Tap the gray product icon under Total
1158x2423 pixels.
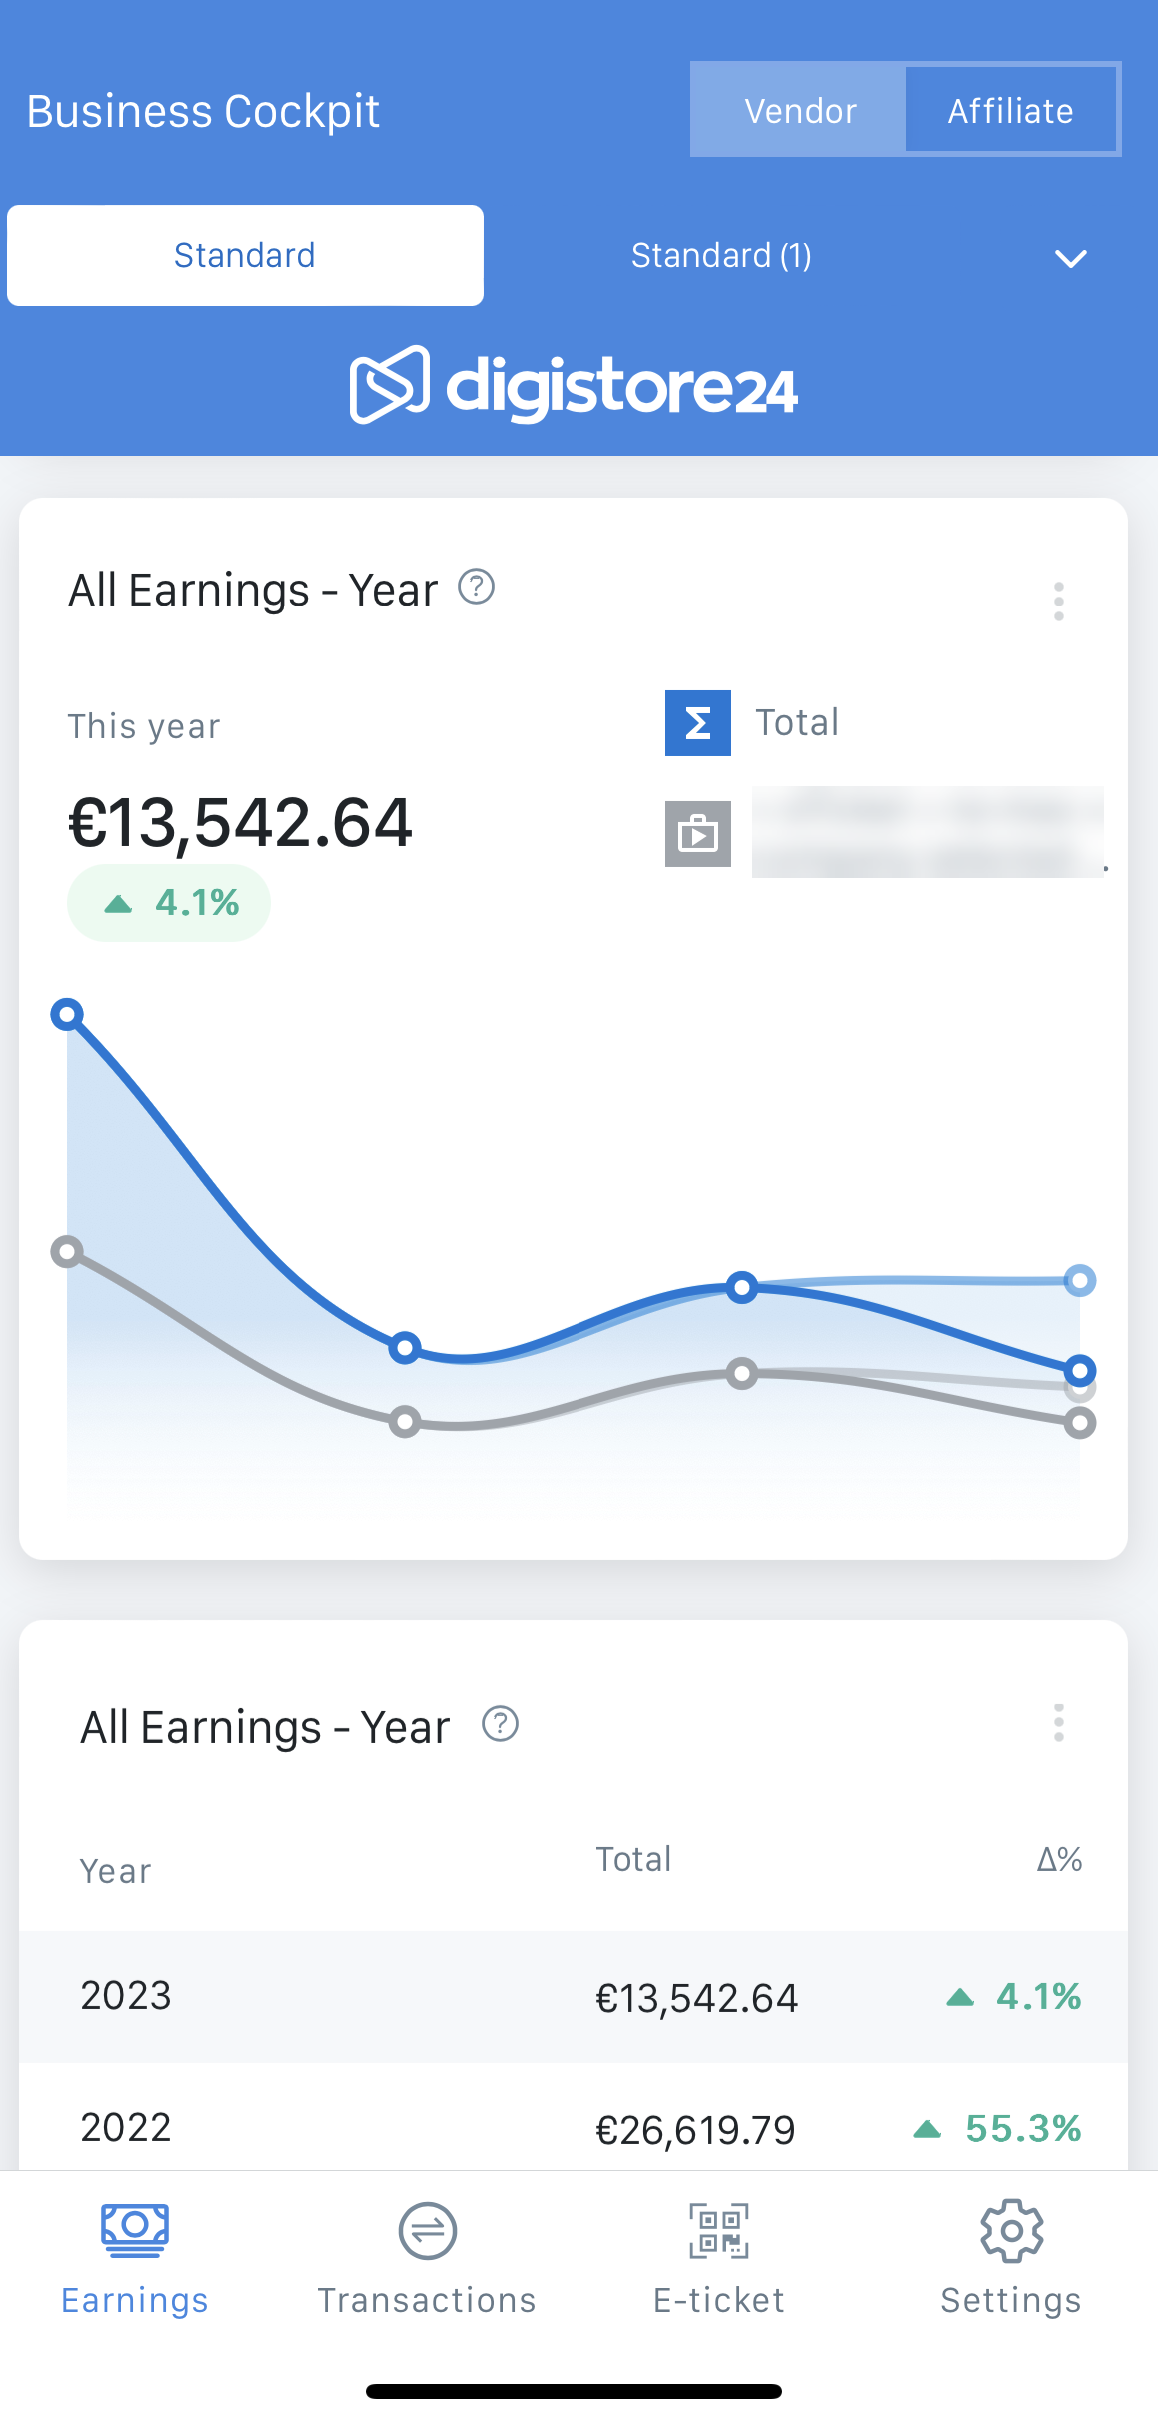(x=697, y=833)
